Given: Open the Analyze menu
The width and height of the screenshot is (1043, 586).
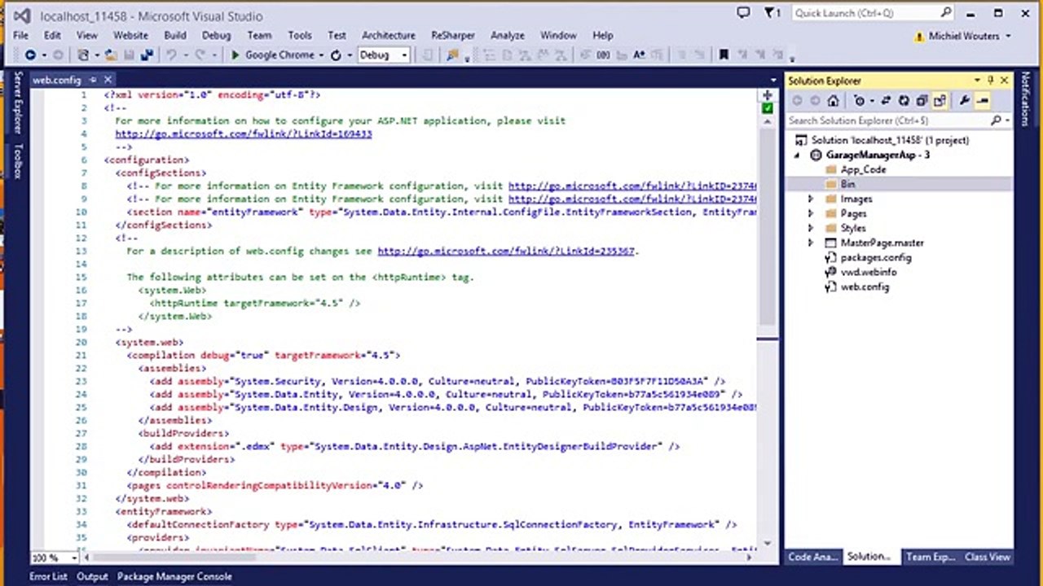Looking at the screenshot, I should (508, 36).
